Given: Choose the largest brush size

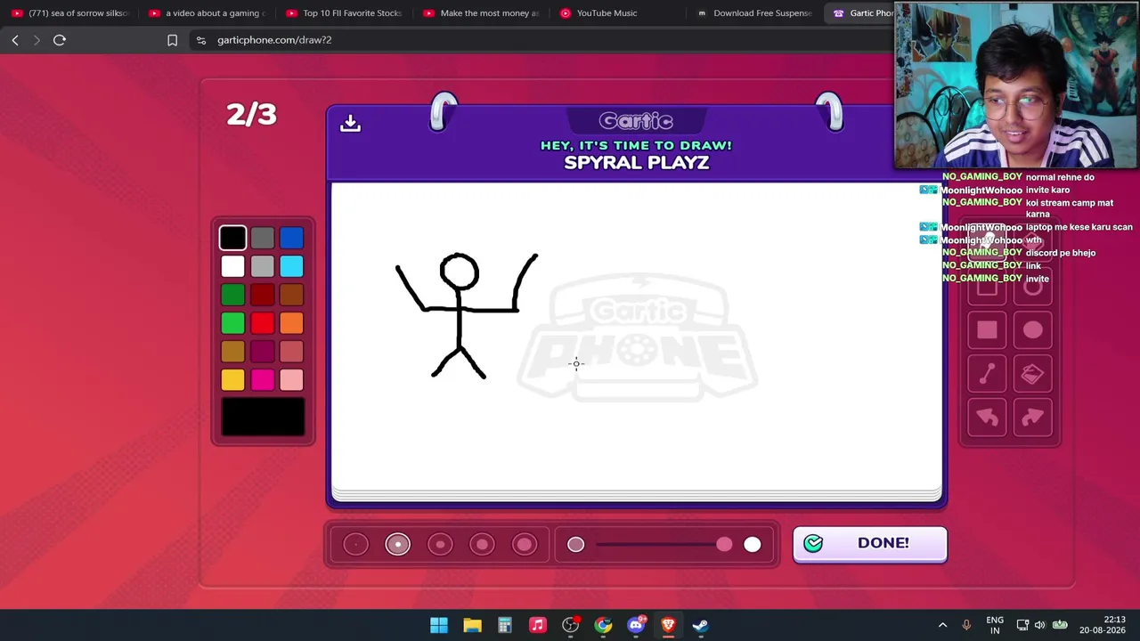Looking at the screenshot, I should pos(525,544).
